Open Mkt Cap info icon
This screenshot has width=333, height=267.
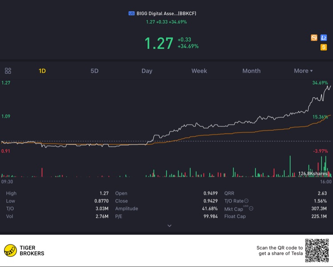(x=251, y=208)
